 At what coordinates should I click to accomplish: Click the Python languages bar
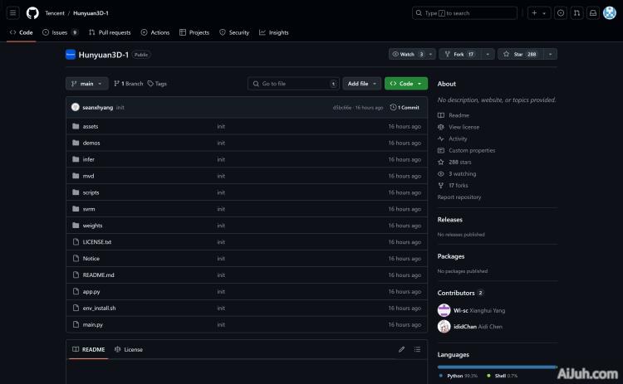point(495,366)
